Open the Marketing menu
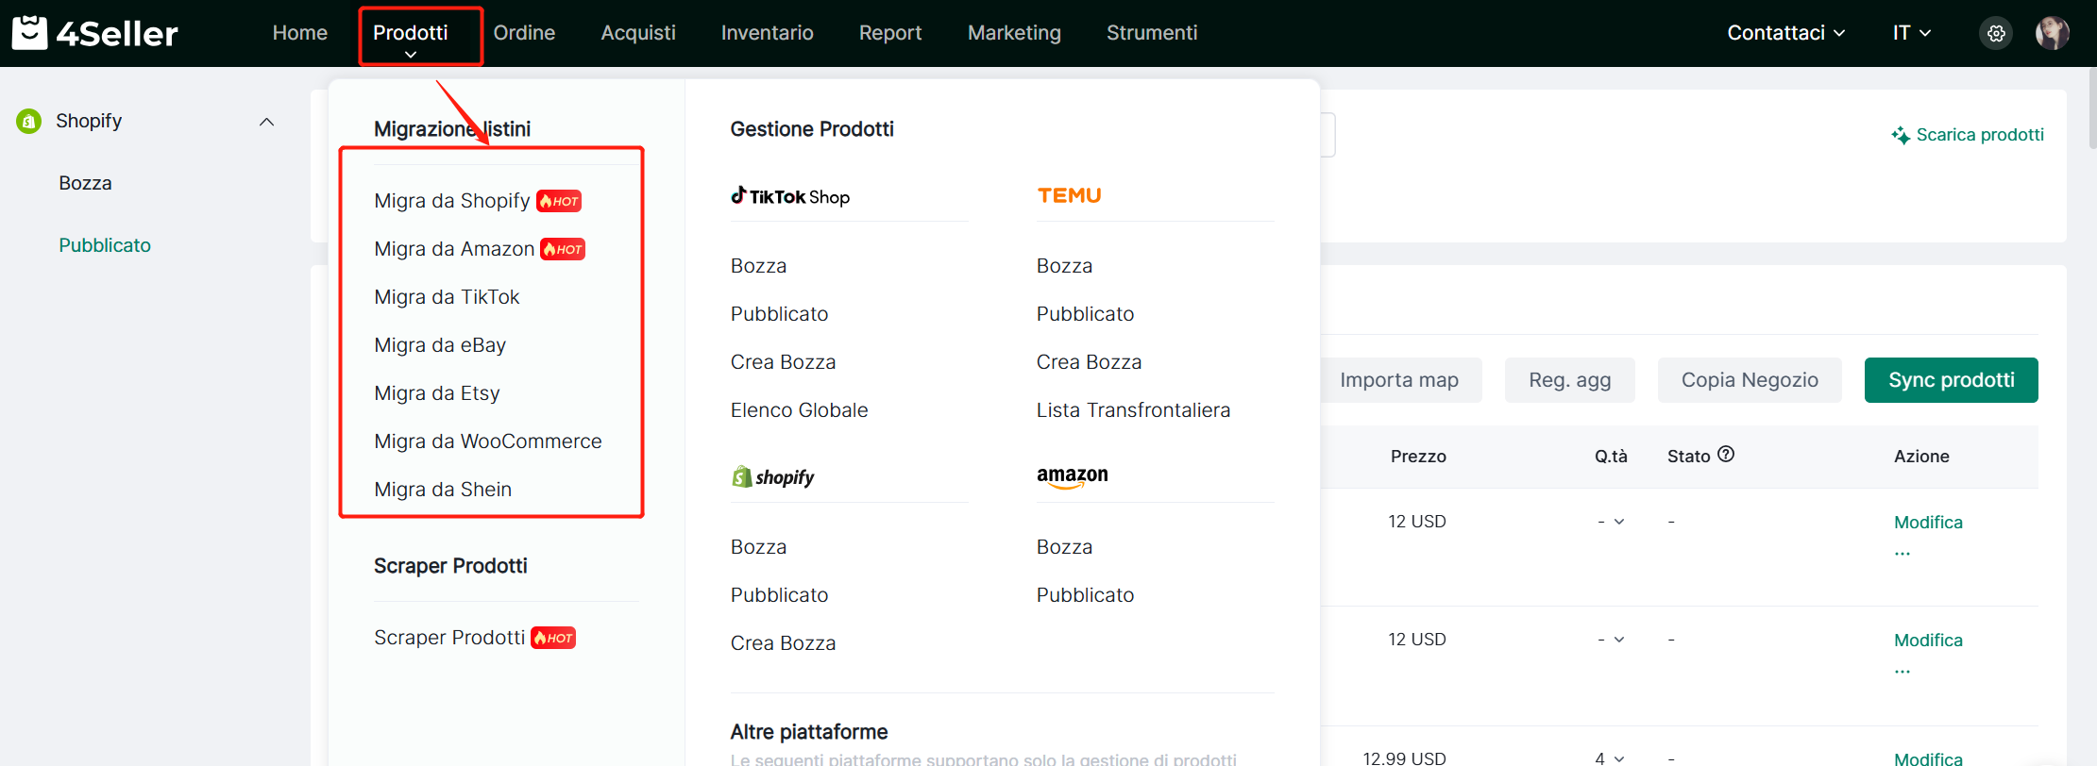 pos(1014,33)
